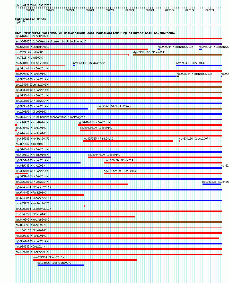Click nsv498928 (Kidd2010b) label
229x283 pixels.
[x=32, y=123]
